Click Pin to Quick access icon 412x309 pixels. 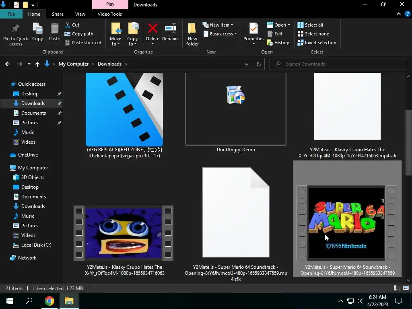pyautogui.click(x=16, y=29)
